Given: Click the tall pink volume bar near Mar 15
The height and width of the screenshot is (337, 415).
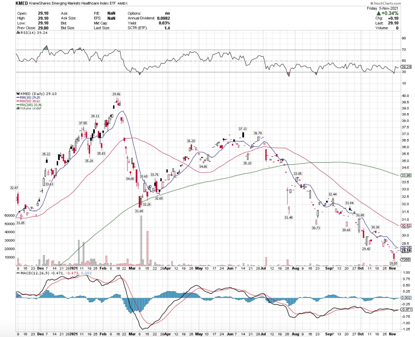Looking at the screenshot, I should click(148, 248).
